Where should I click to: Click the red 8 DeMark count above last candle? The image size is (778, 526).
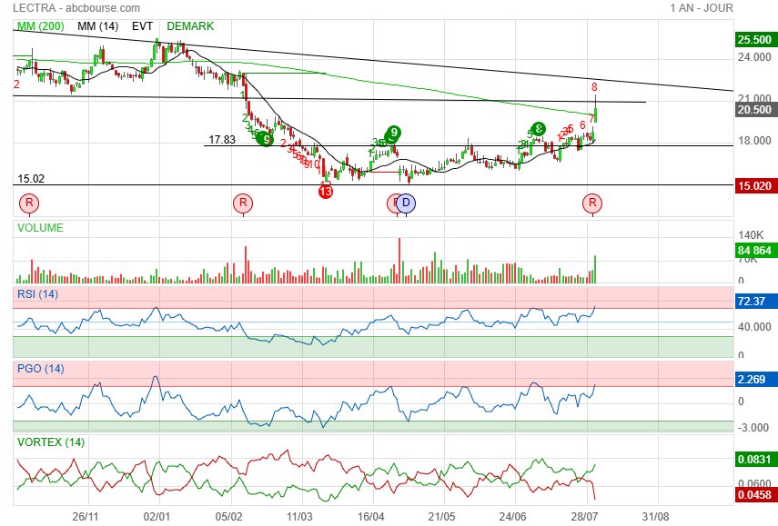coord(594,87)
